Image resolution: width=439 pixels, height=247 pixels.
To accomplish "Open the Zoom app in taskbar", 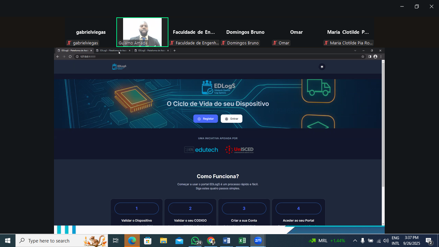I will [x=258, y=241].
